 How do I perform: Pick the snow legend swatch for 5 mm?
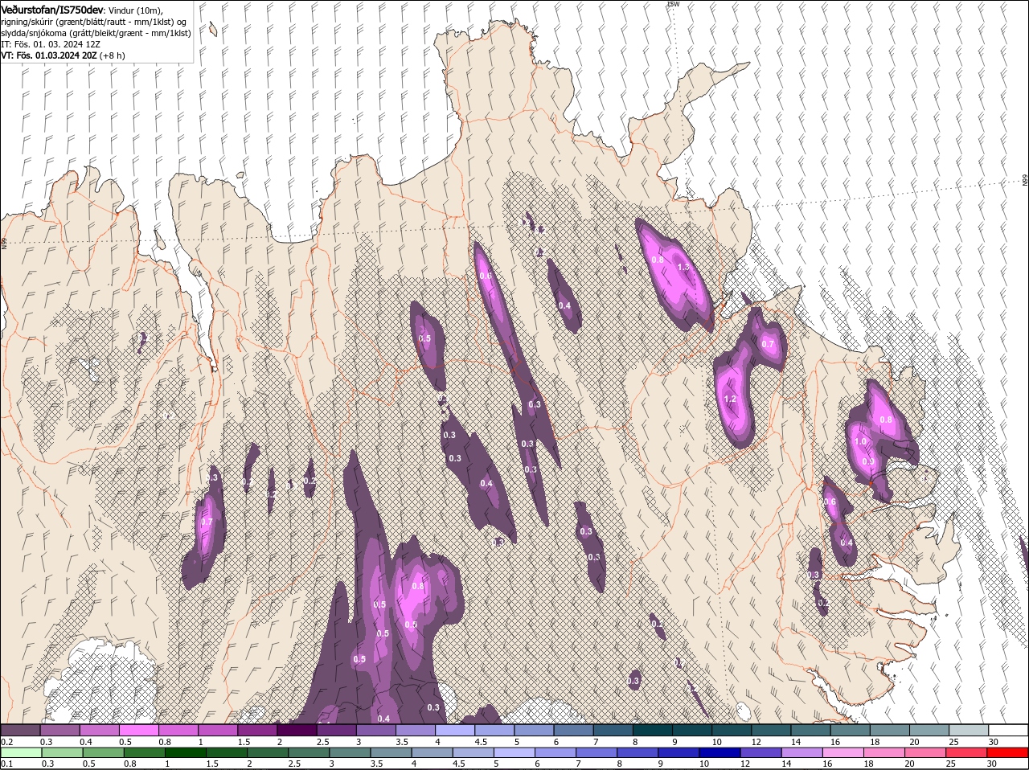[x=534, y=730]
